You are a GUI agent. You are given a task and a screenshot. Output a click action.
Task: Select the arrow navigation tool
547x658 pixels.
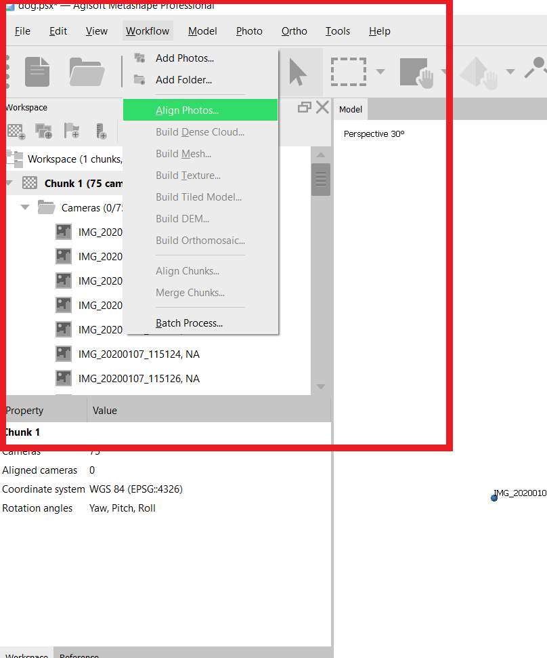(297, 72)
